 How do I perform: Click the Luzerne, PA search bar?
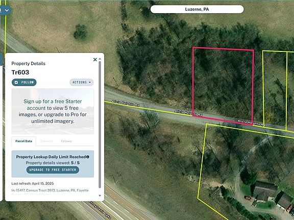click(197, 9)
